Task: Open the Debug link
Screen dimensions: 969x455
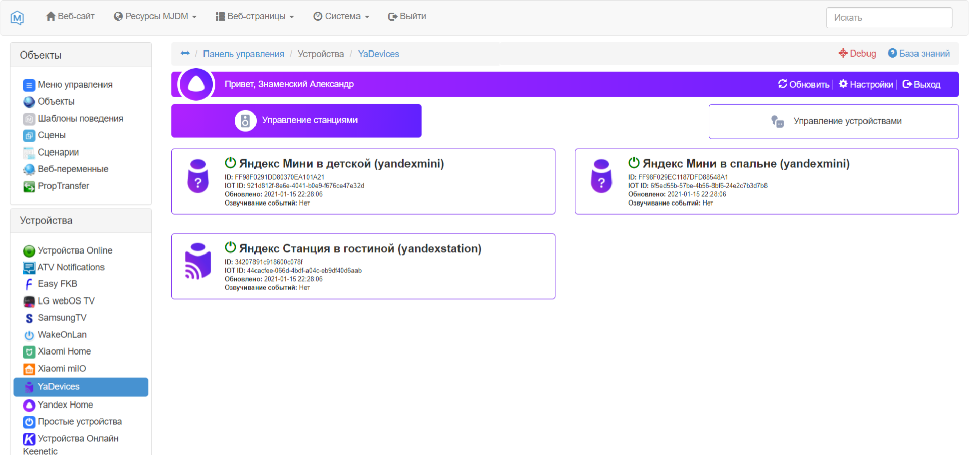Action: tap(857, 53)
